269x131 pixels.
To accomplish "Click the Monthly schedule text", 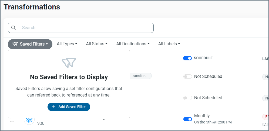I will point(202,116).
